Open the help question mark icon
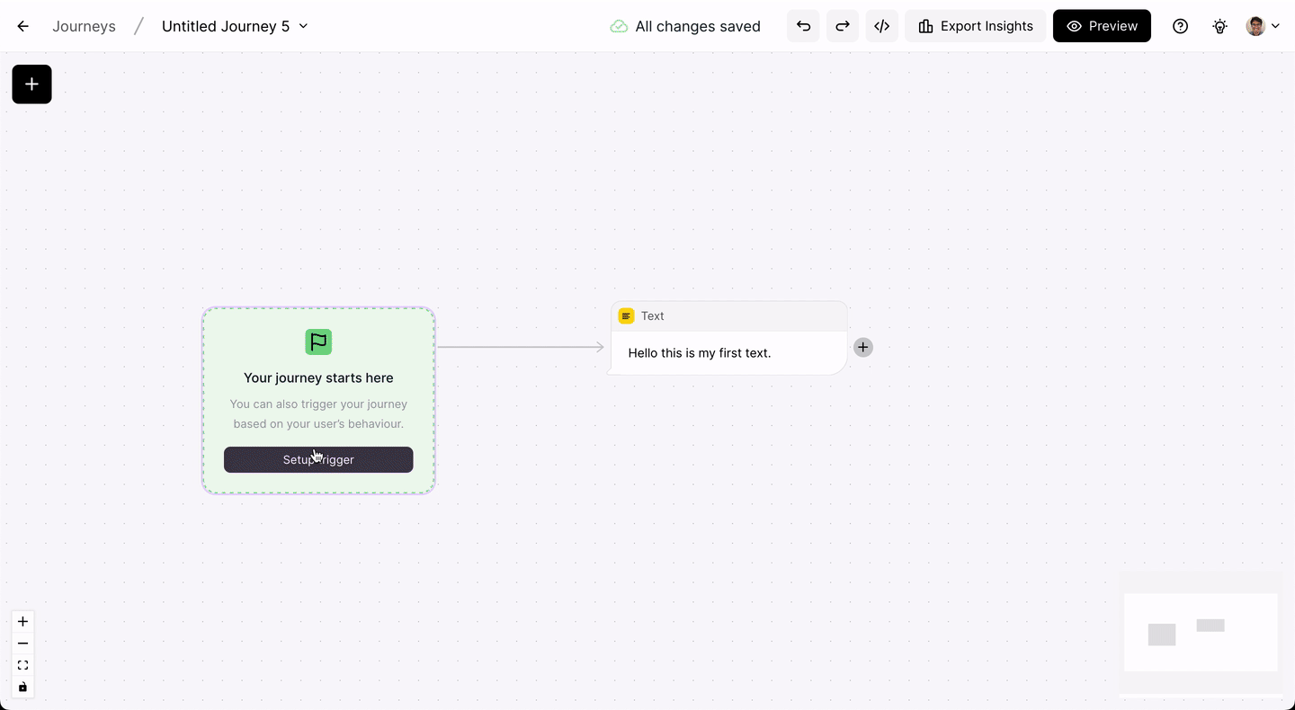The width and height of the screenshot is (1295, 710). [x=1181, y=26]
